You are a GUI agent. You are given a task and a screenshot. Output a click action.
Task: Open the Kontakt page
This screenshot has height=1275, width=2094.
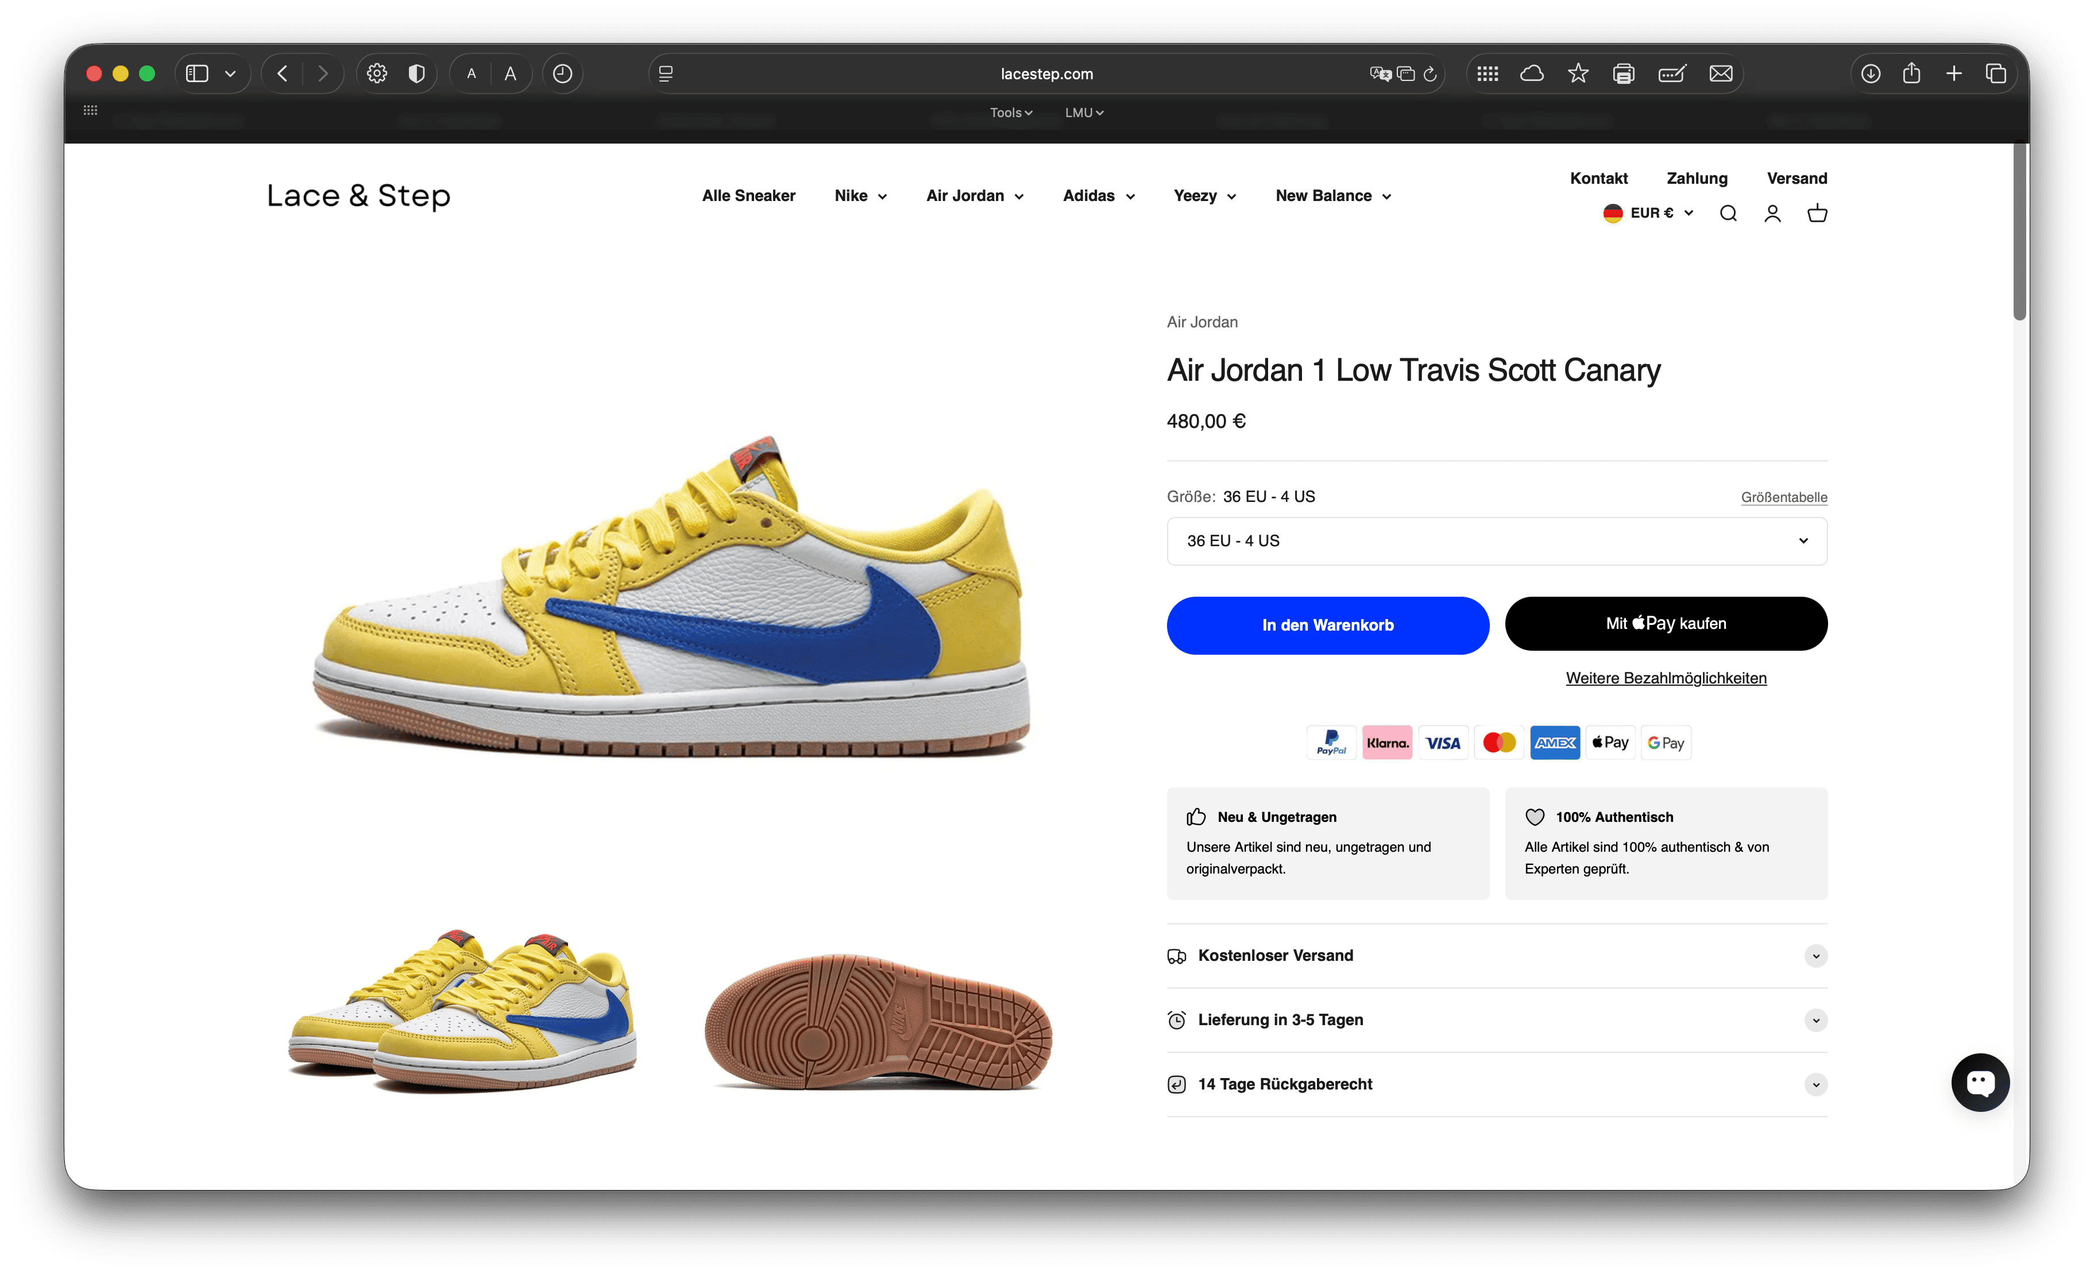(x=1598, y=179)
